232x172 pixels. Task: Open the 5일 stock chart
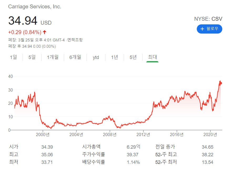click(x=32, y=57)
